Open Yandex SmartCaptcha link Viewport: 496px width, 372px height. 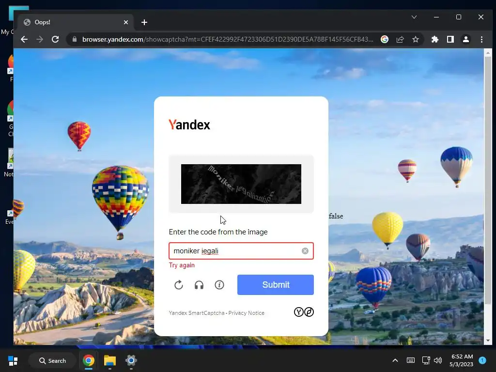197,313
